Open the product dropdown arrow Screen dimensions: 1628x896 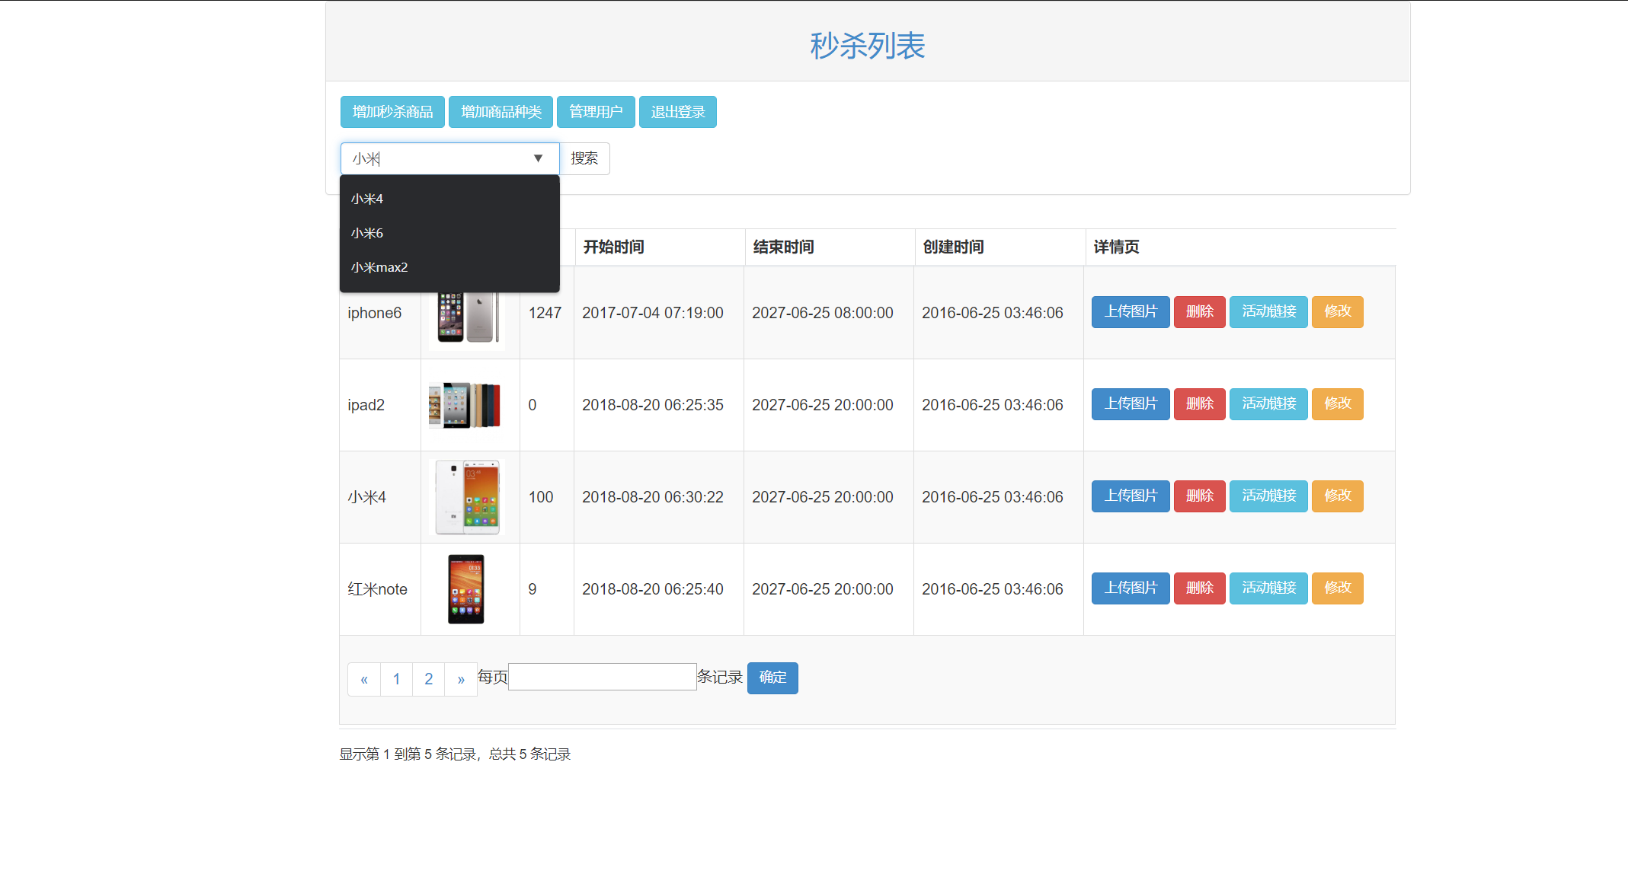click(x=538, y=158)
